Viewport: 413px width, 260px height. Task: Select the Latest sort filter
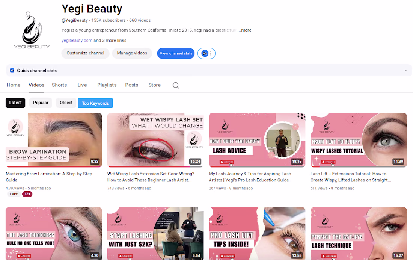click(x=15, y=103)
